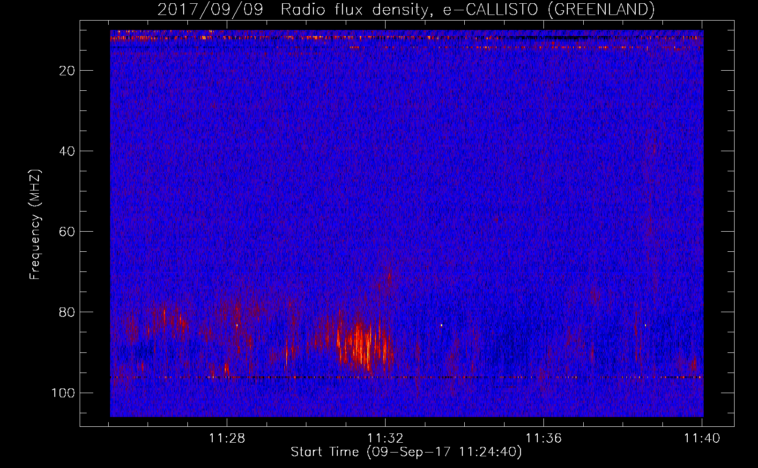Click the orange noise band at spectrogram top

click(x=407, y=38)
